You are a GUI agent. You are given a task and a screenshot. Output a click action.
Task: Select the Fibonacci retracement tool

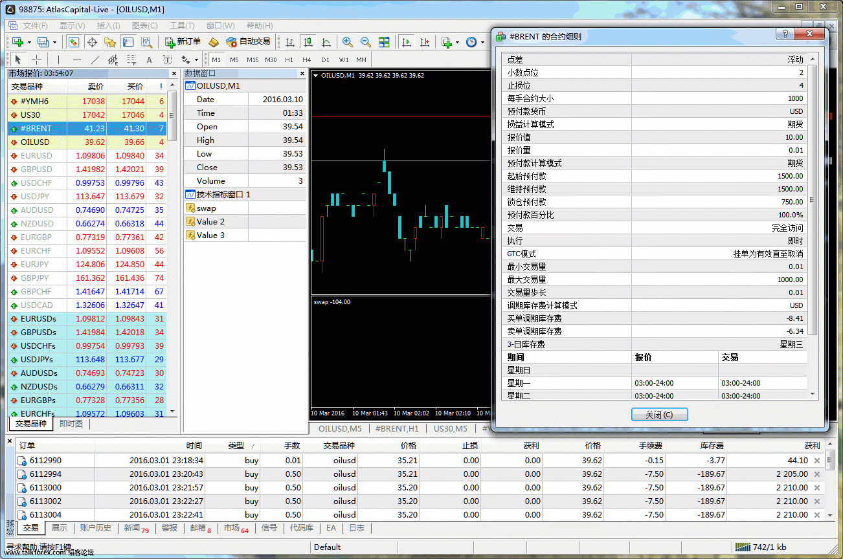[131, 60]
